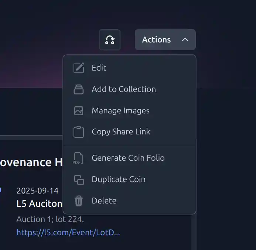Open Manage Images from the menu
Viewport: 256px width, 250px height.
(120, 111)
